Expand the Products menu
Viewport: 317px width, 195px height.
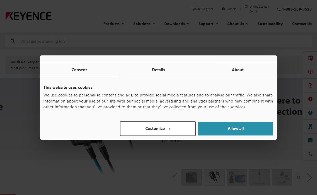point(114,24)
